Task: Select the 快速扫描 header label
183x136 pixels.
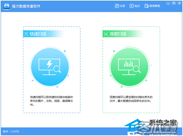Action: (38, 34)
